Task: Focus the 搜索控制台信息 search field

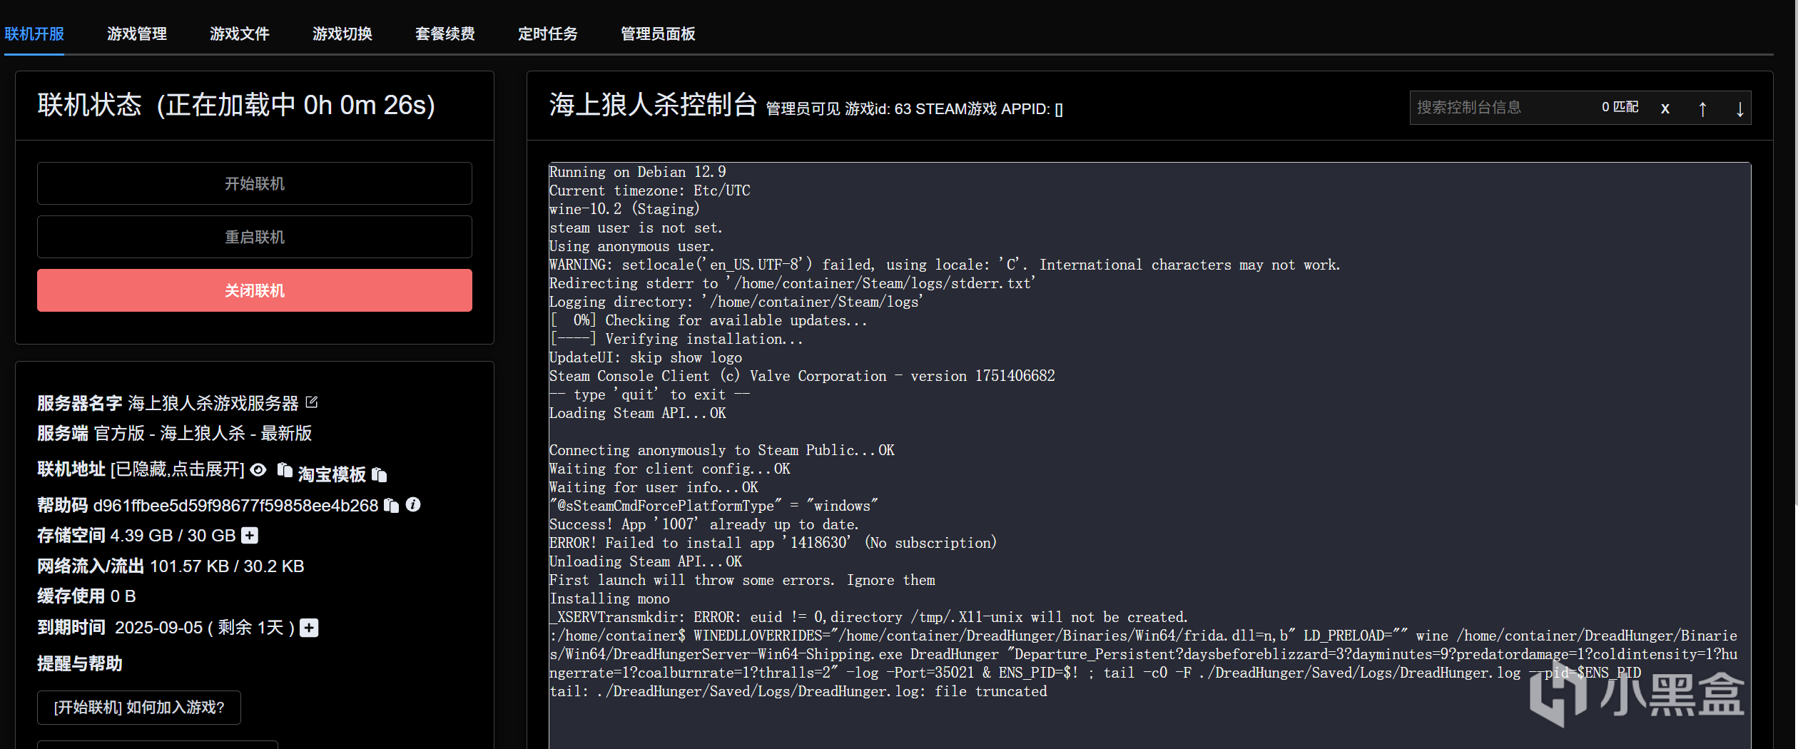Action: 1498,108
